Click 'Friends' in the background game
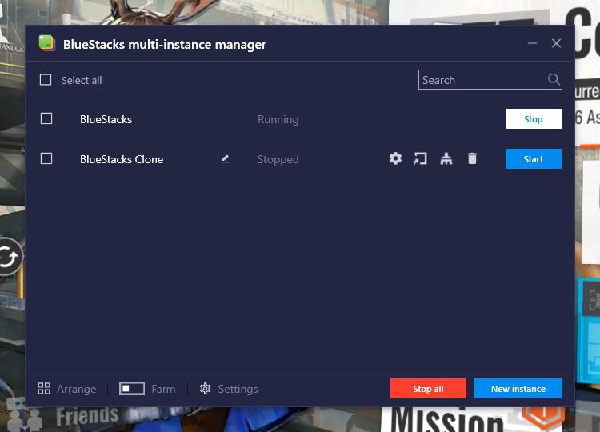600x432 pixels. coord(87,416)
